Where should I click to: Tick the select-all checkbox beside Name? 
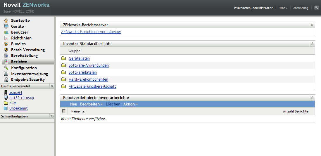(x=64, y=111)
